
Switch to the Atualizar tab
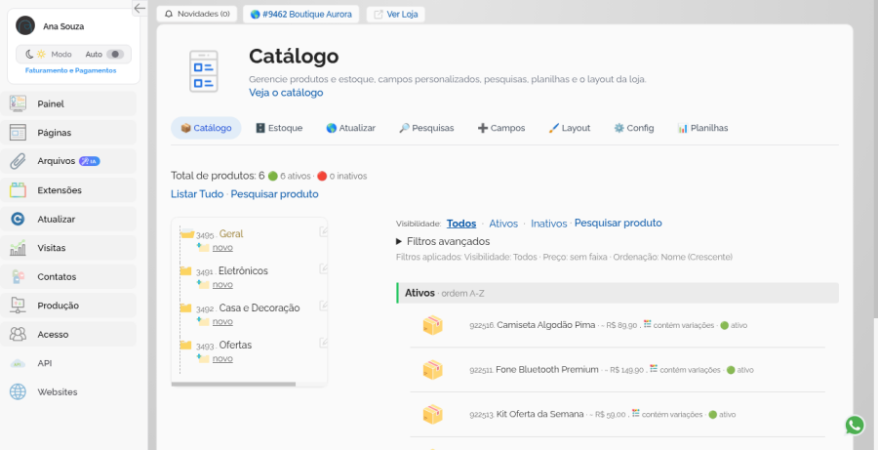coord(350,128)
